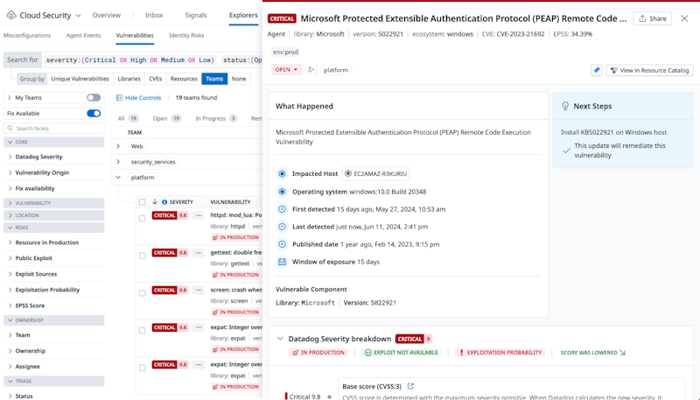Click the severity column info icon
Screen dimensions: 700x400
coord(164,202)
